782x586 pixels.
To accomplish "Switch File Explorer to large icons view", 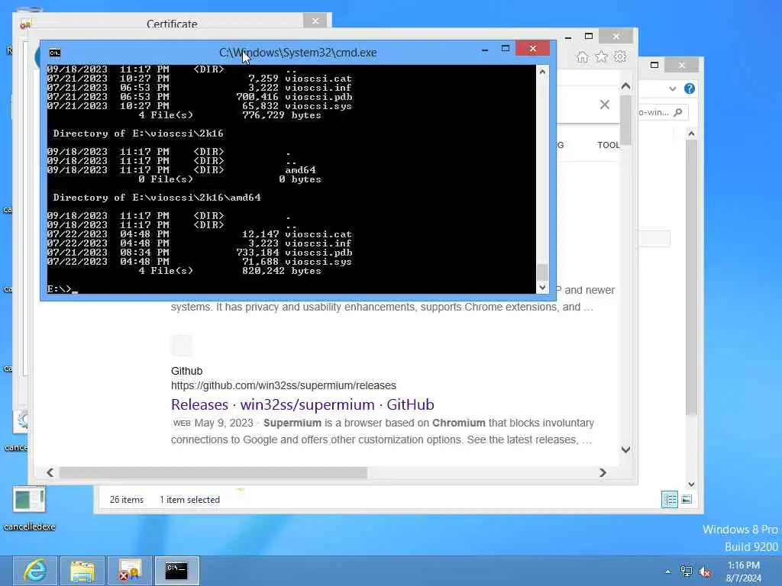I will (x=687, y=499).
